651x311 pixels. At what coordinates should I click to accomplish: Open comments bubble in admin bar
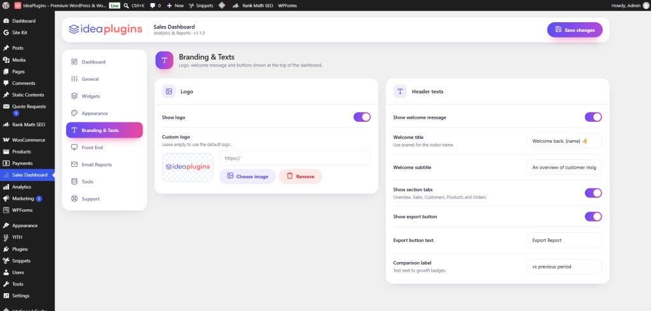click(155, 6)
